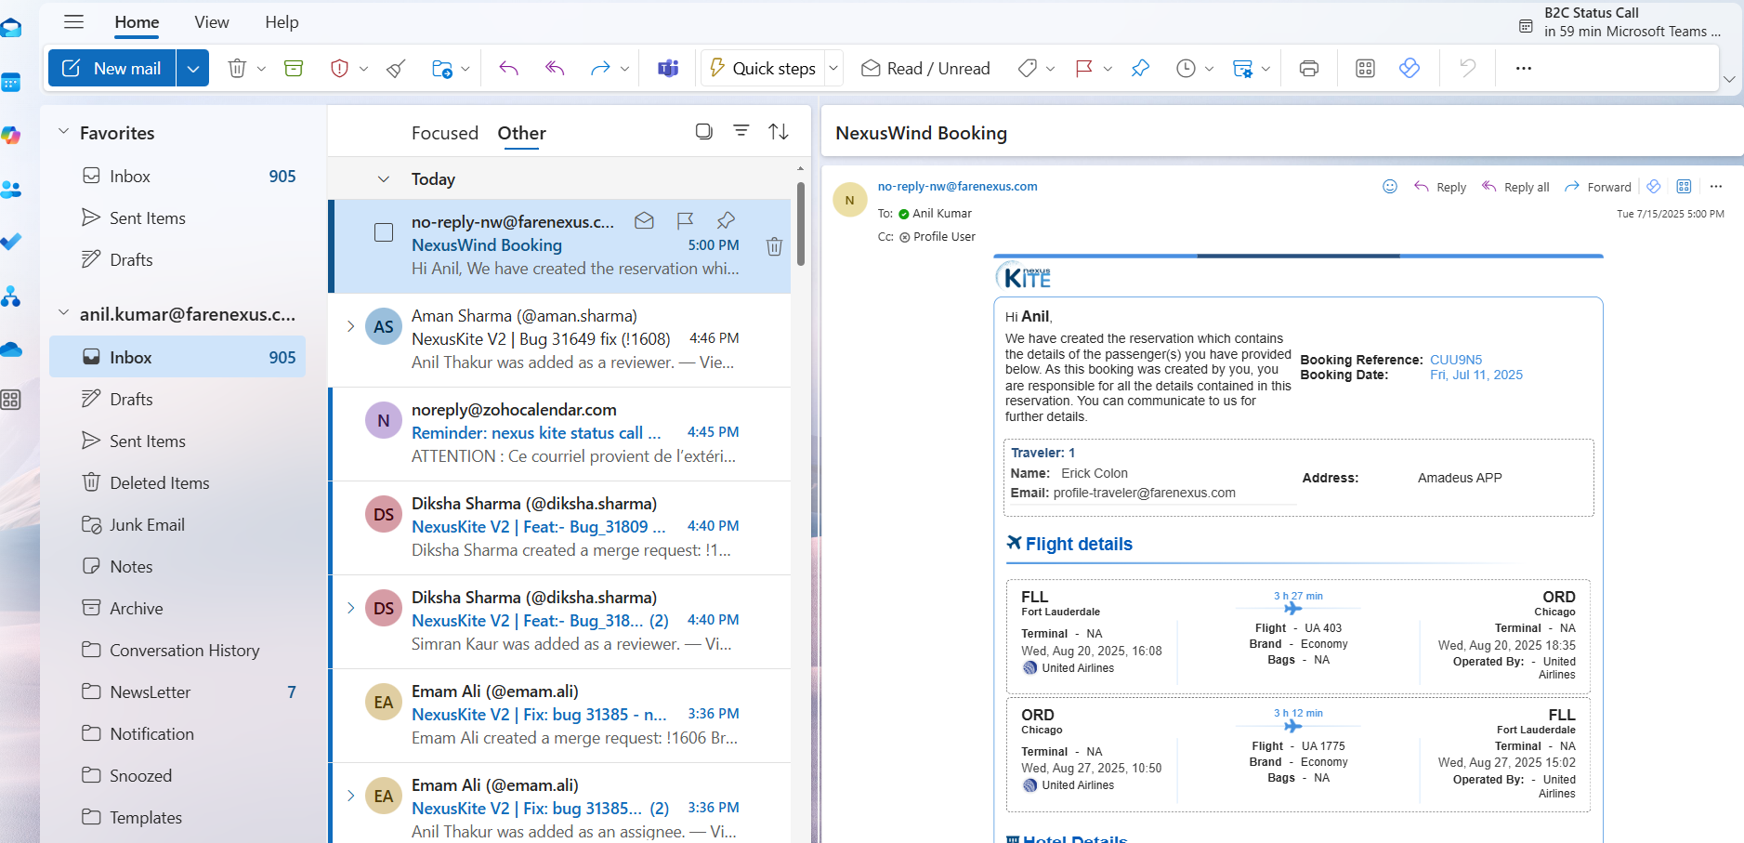Click Forward in the reading pane
Image resolution: width=1744 pixels, height=843 pixels.
tap(1598, 187)
